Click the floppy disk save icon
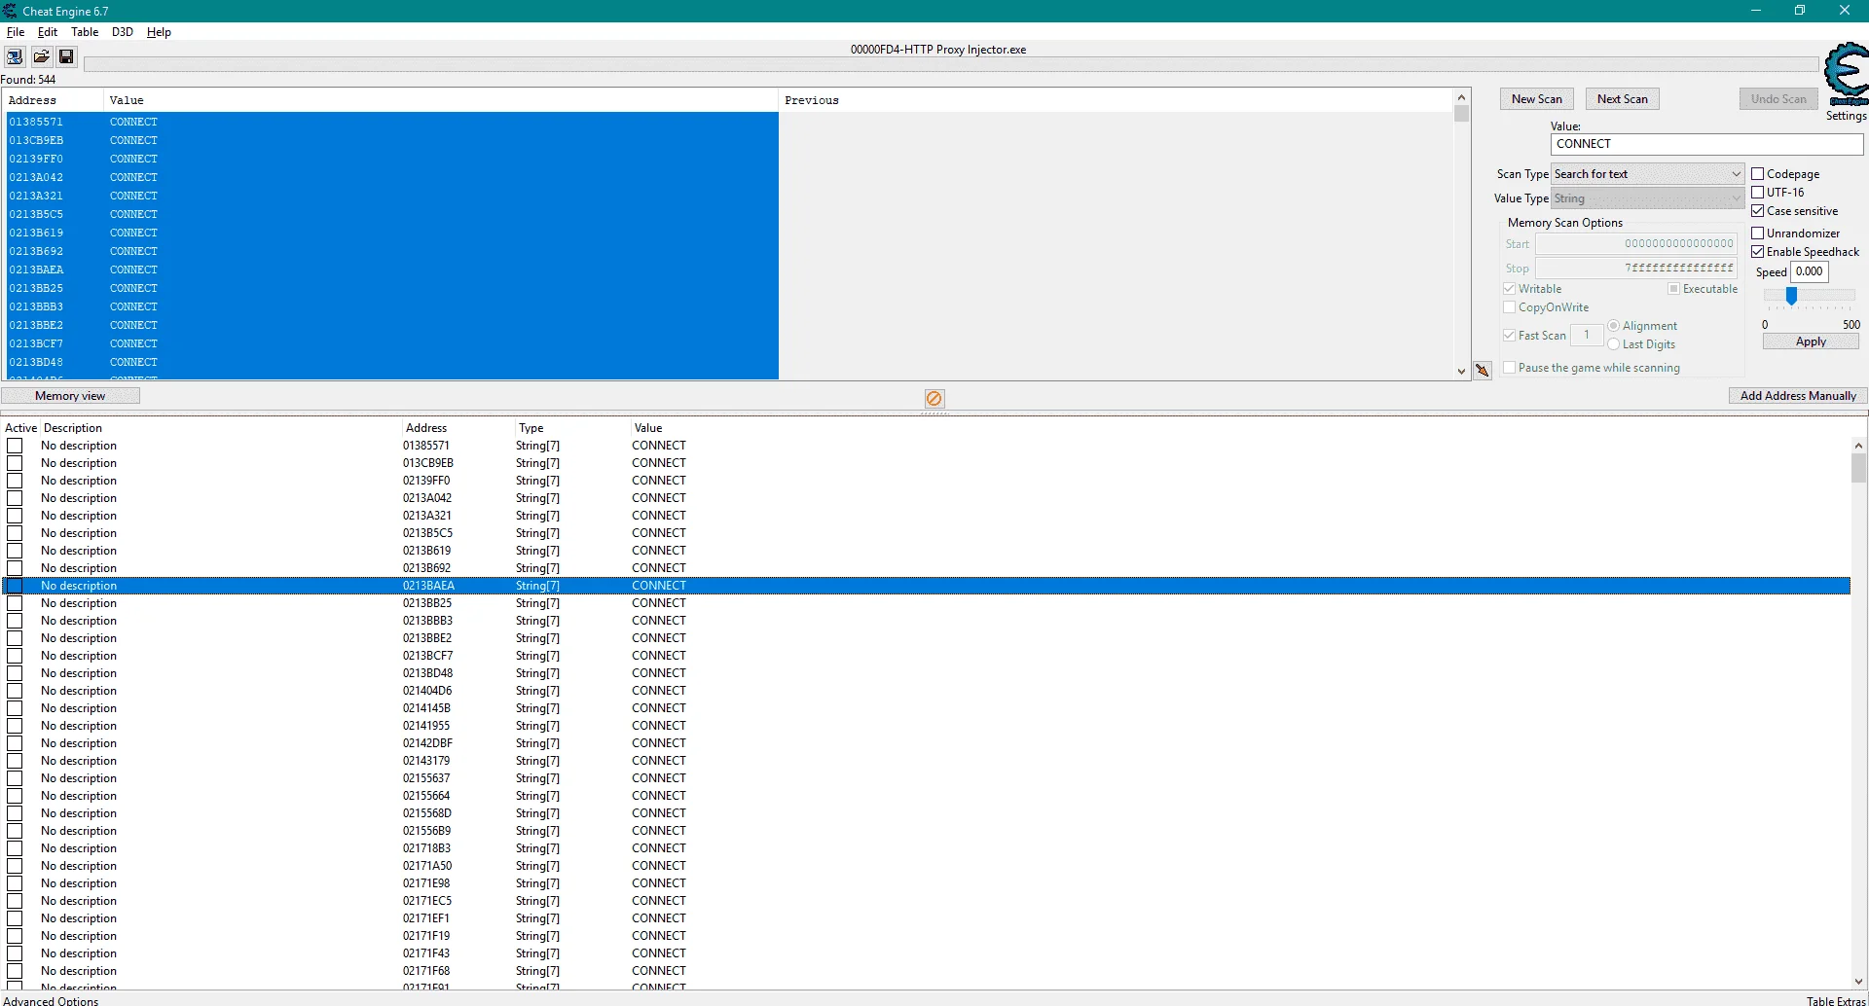Viewport: 1869px width, 1006px height. click(x=66, y=57)
